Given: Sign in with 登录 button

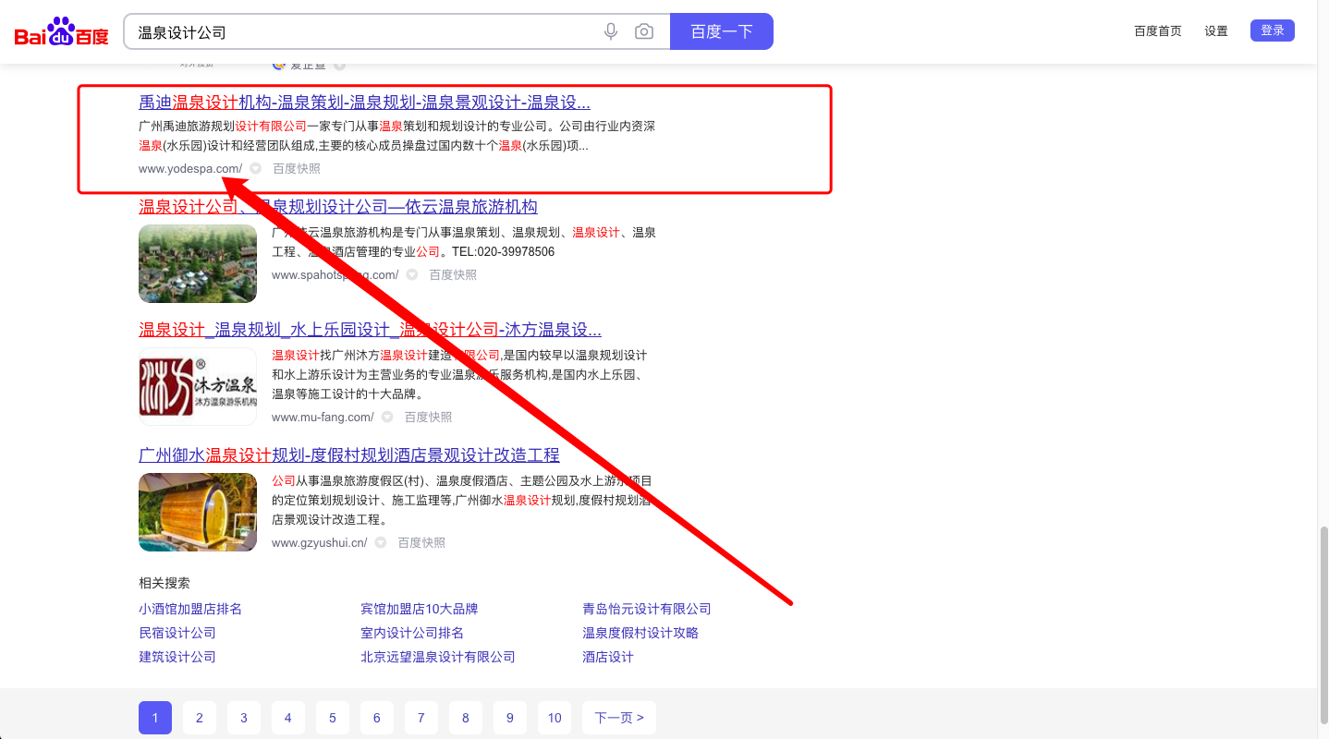Looking at the screenshot, I should pos(1273,30).
